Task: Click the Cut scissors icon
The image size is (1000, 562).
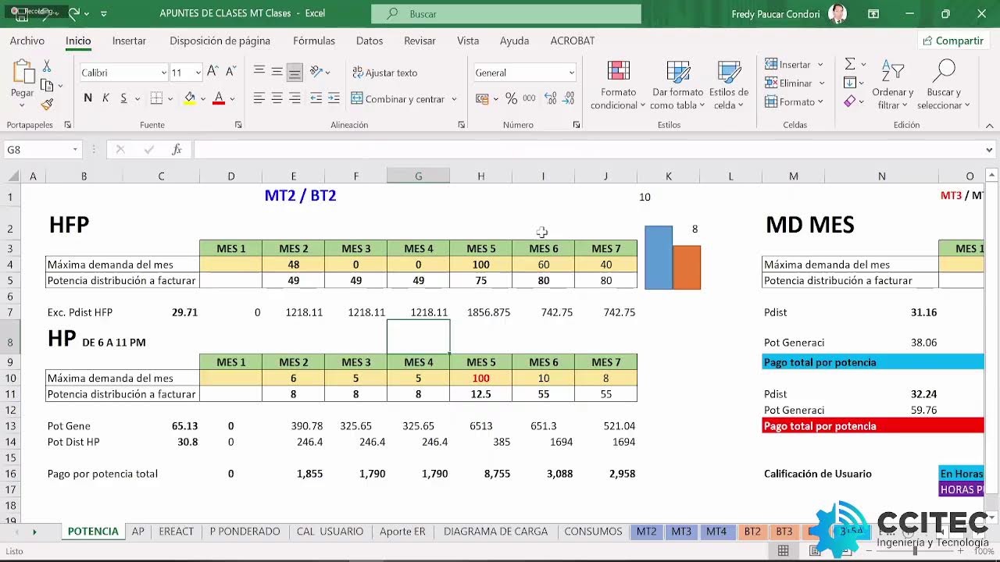Action: pos(47,66)
